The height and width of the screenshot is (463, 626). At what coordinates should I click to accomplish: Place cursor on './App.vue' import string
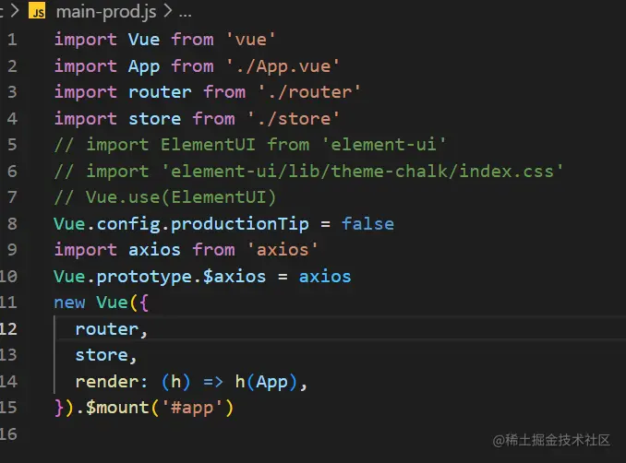pyautogui.click(x=283, y=66)
